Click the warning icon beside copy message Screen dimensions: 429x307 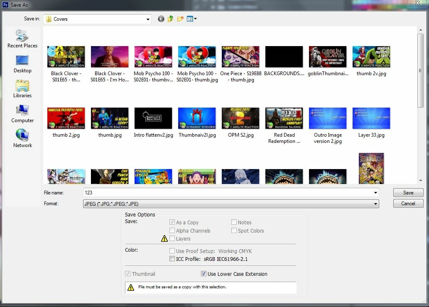[x=131, y=287]
